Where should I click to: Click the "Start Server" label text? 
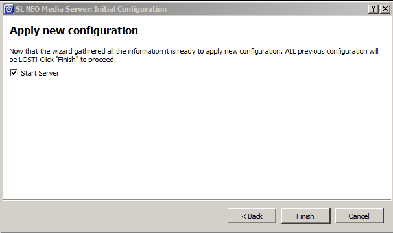click(40, 73)
